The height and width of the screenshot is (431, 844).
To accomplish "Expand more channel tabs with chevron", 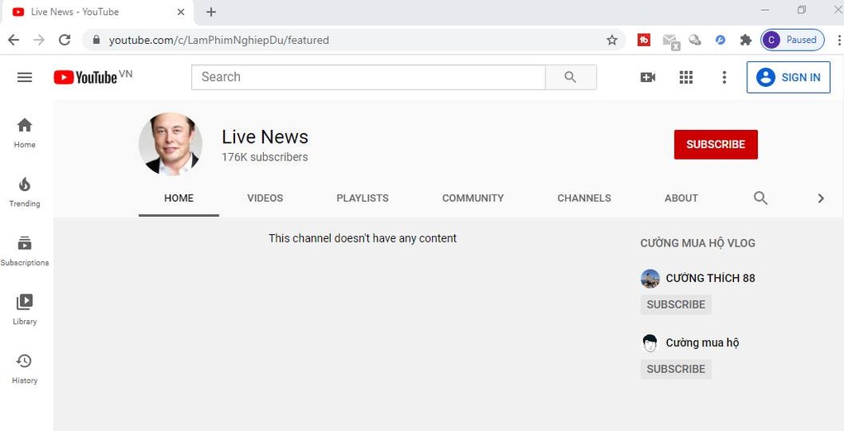I will pos(821,198).
